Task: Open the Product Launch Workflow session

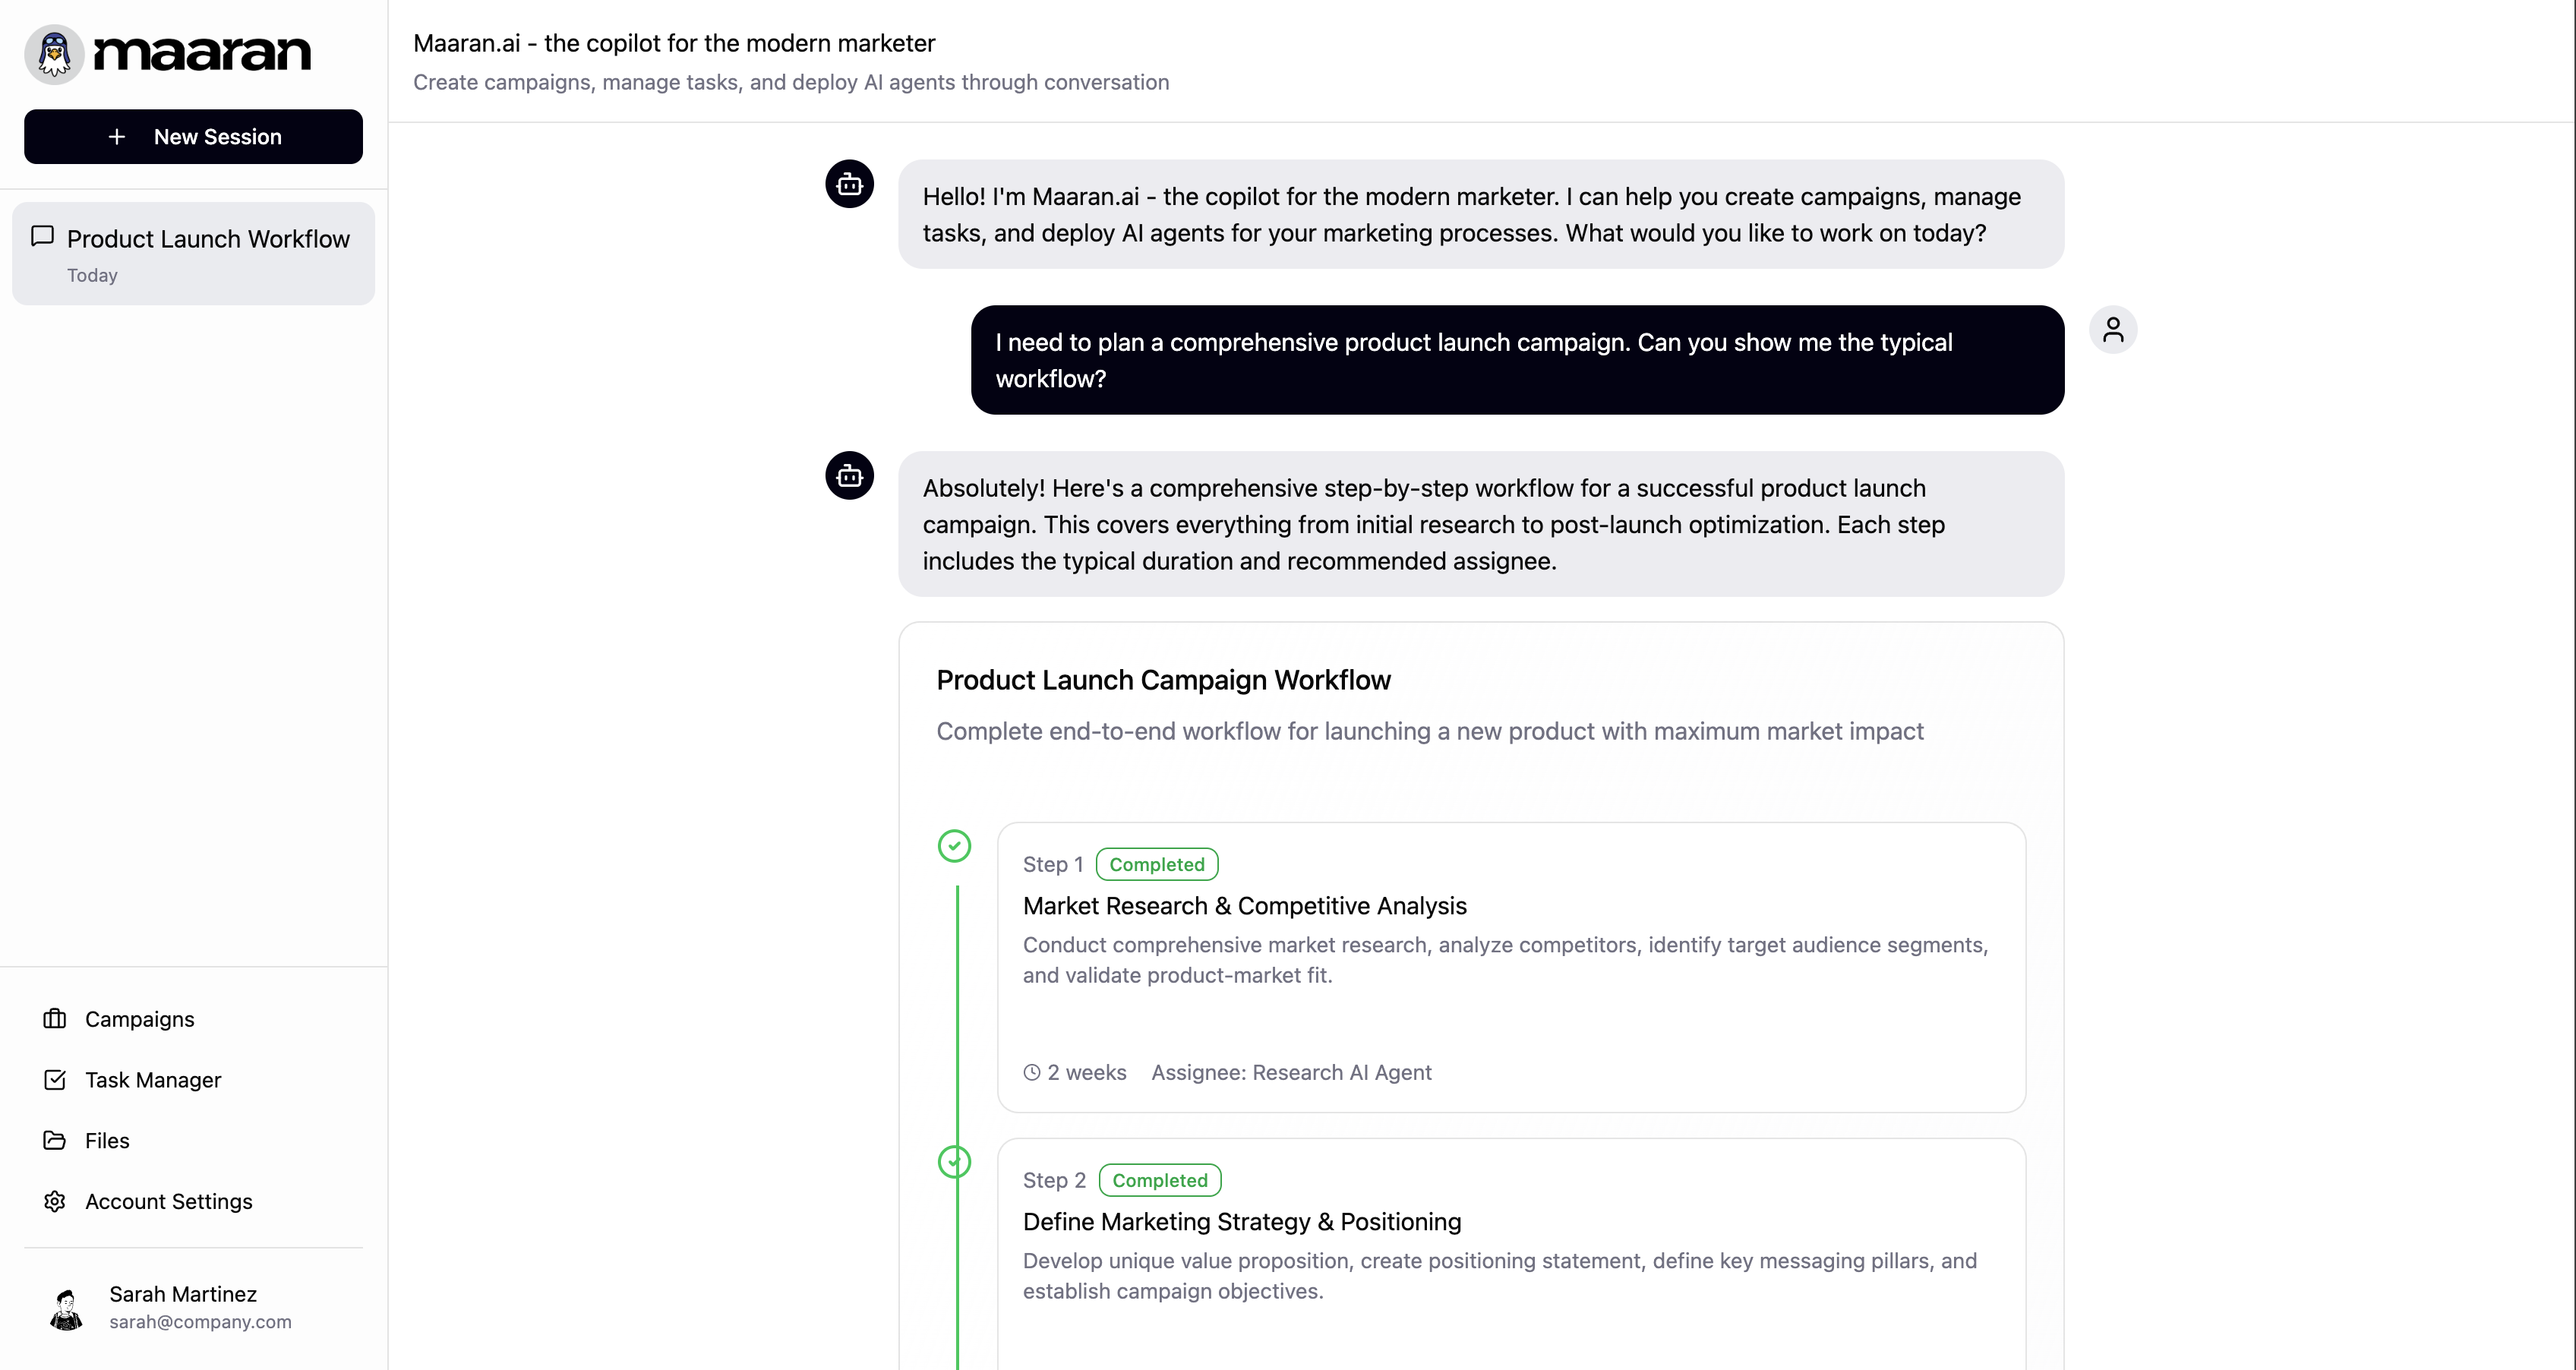Action: (x=193, y=253)
